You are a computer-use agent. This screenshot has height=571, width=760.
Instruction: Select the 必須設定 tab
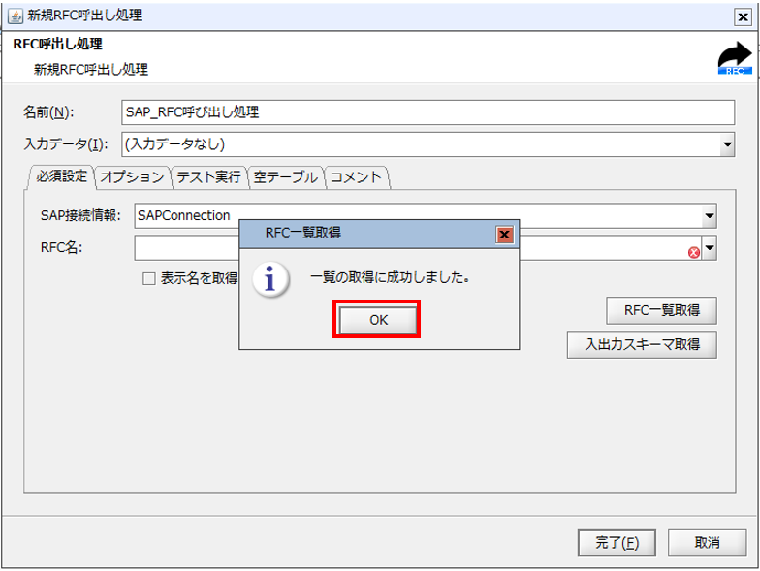click(x=62, y=176)
